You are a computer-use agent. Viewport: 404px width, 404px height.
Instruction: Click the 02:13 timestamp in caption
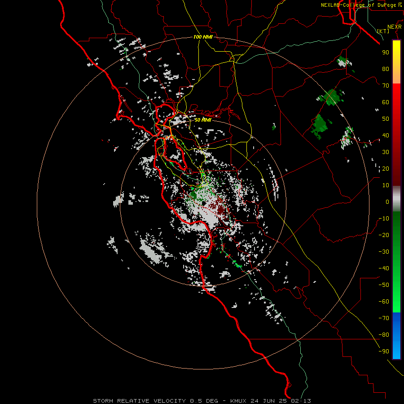pos(301,401)
